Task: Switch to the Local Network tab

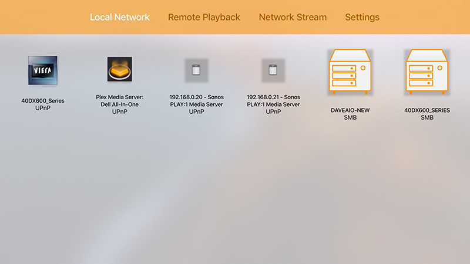Action: pos(120,18)
